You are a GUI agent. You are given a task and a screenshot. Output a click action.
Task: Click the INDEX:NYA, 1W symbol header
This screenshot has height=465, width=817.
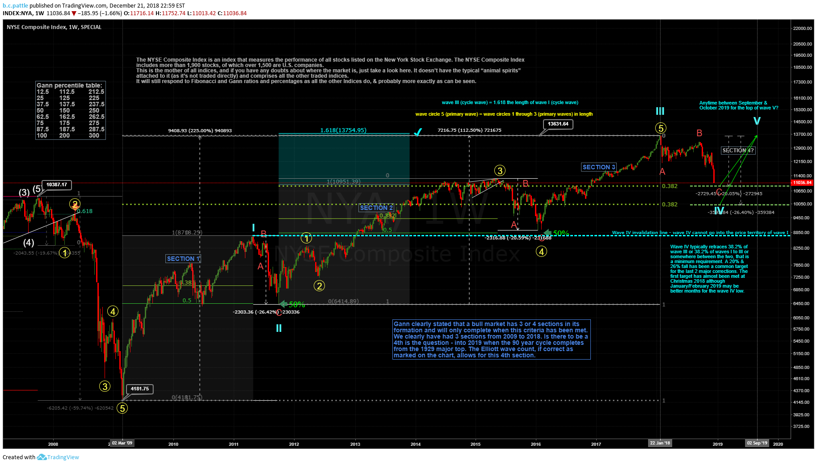click(23, 13)
